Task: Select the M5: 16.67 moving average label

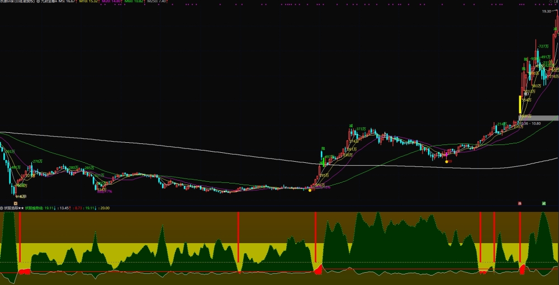Action: tap(68, 2)
